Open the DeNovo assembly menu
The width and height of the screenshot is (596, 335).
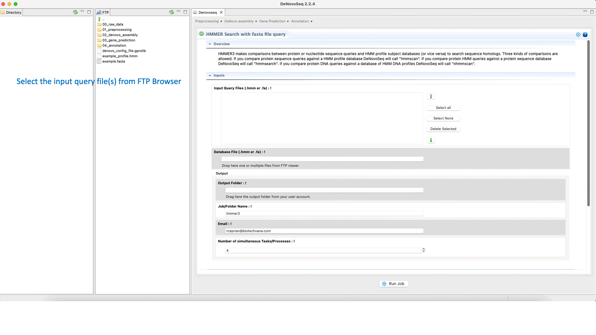241,21
